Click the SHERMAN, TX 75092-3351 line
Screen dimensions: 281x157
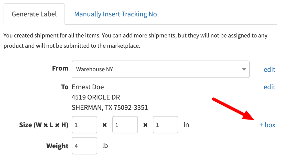(x=110, y=107)
